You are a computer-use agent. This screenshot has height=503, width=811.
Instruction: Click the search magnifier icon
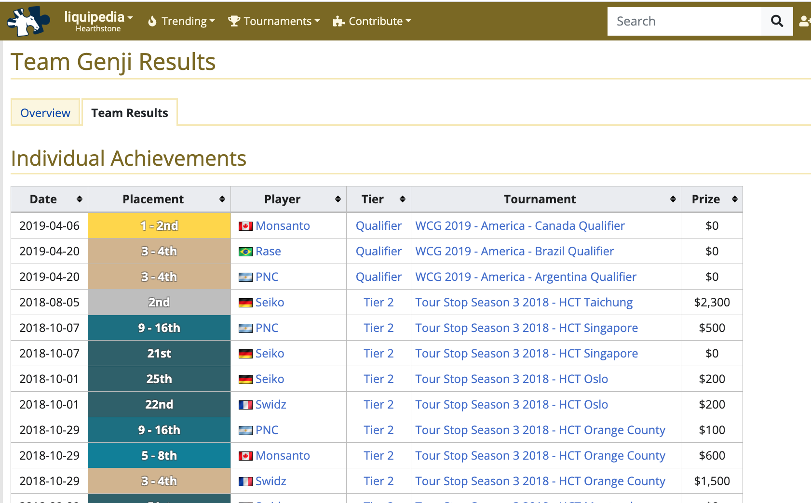[x=777, y=21]
